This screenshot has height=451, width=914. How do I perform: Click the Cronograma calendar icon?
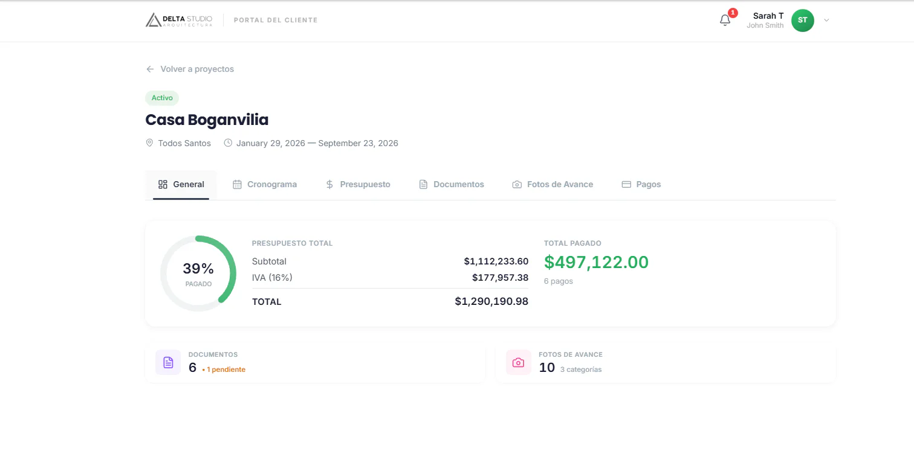click(237, 184)
